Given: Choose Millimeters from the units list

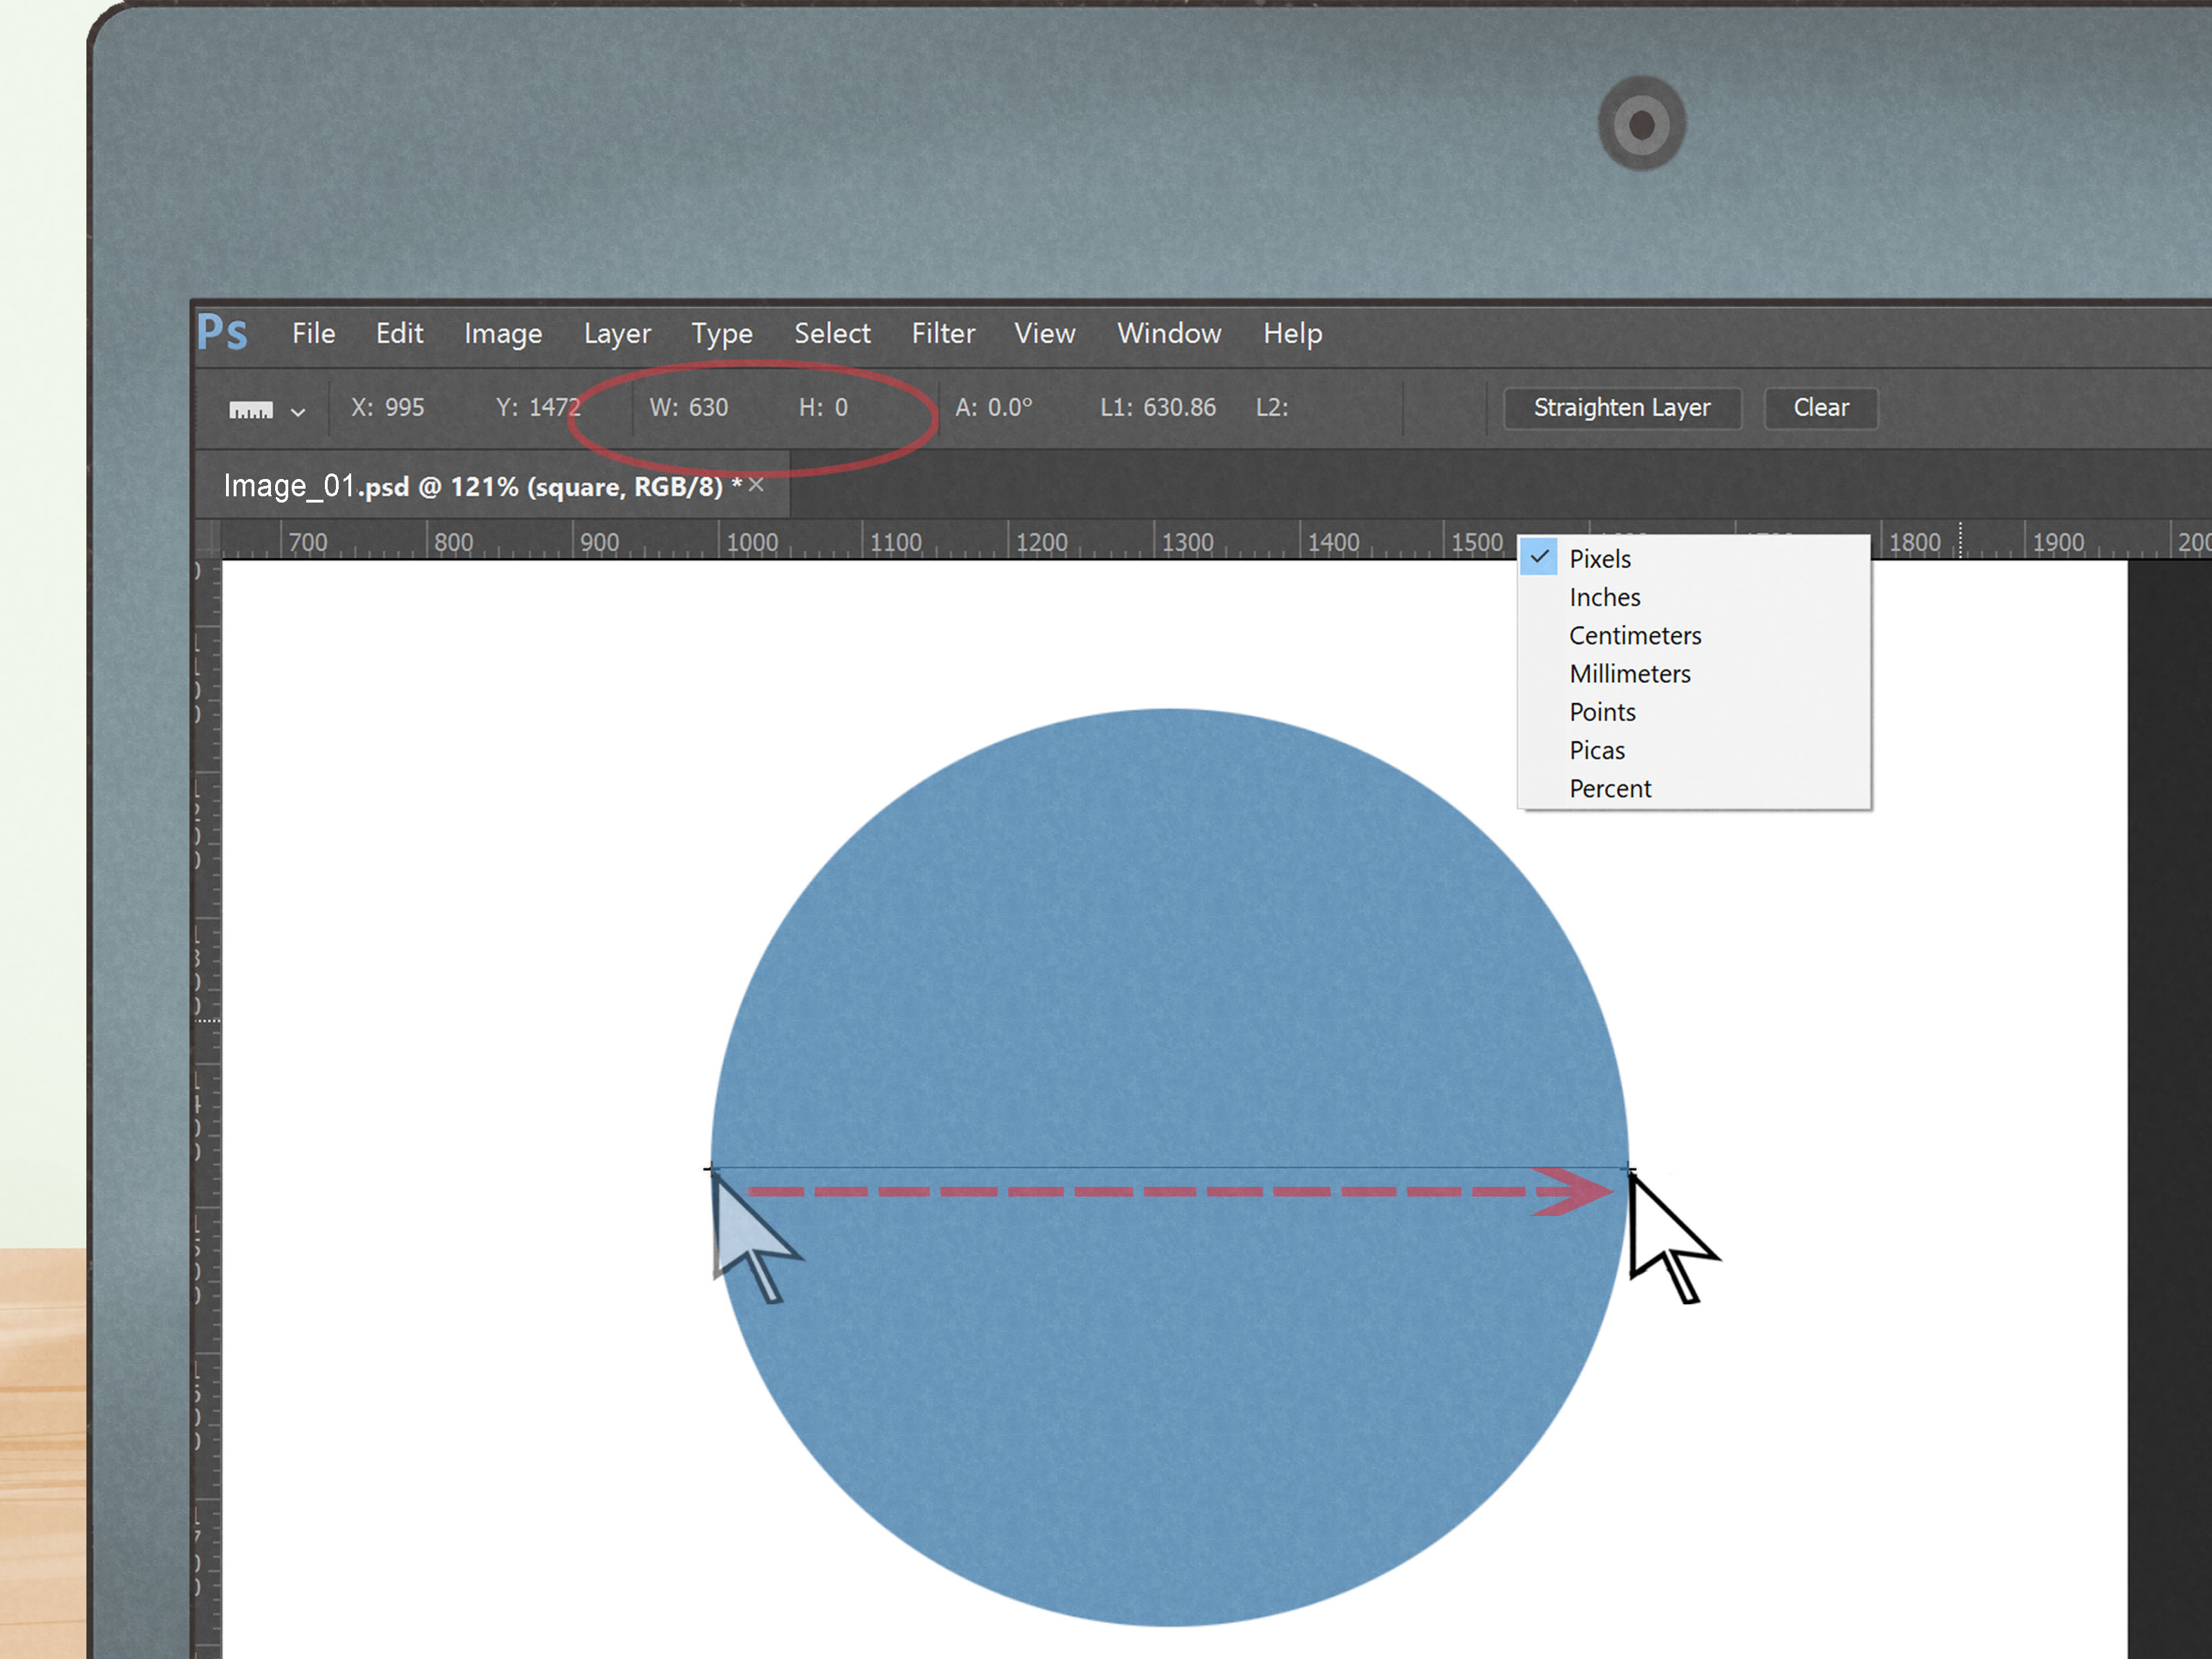Looking at the screenshot, I should coord(1630,673).
